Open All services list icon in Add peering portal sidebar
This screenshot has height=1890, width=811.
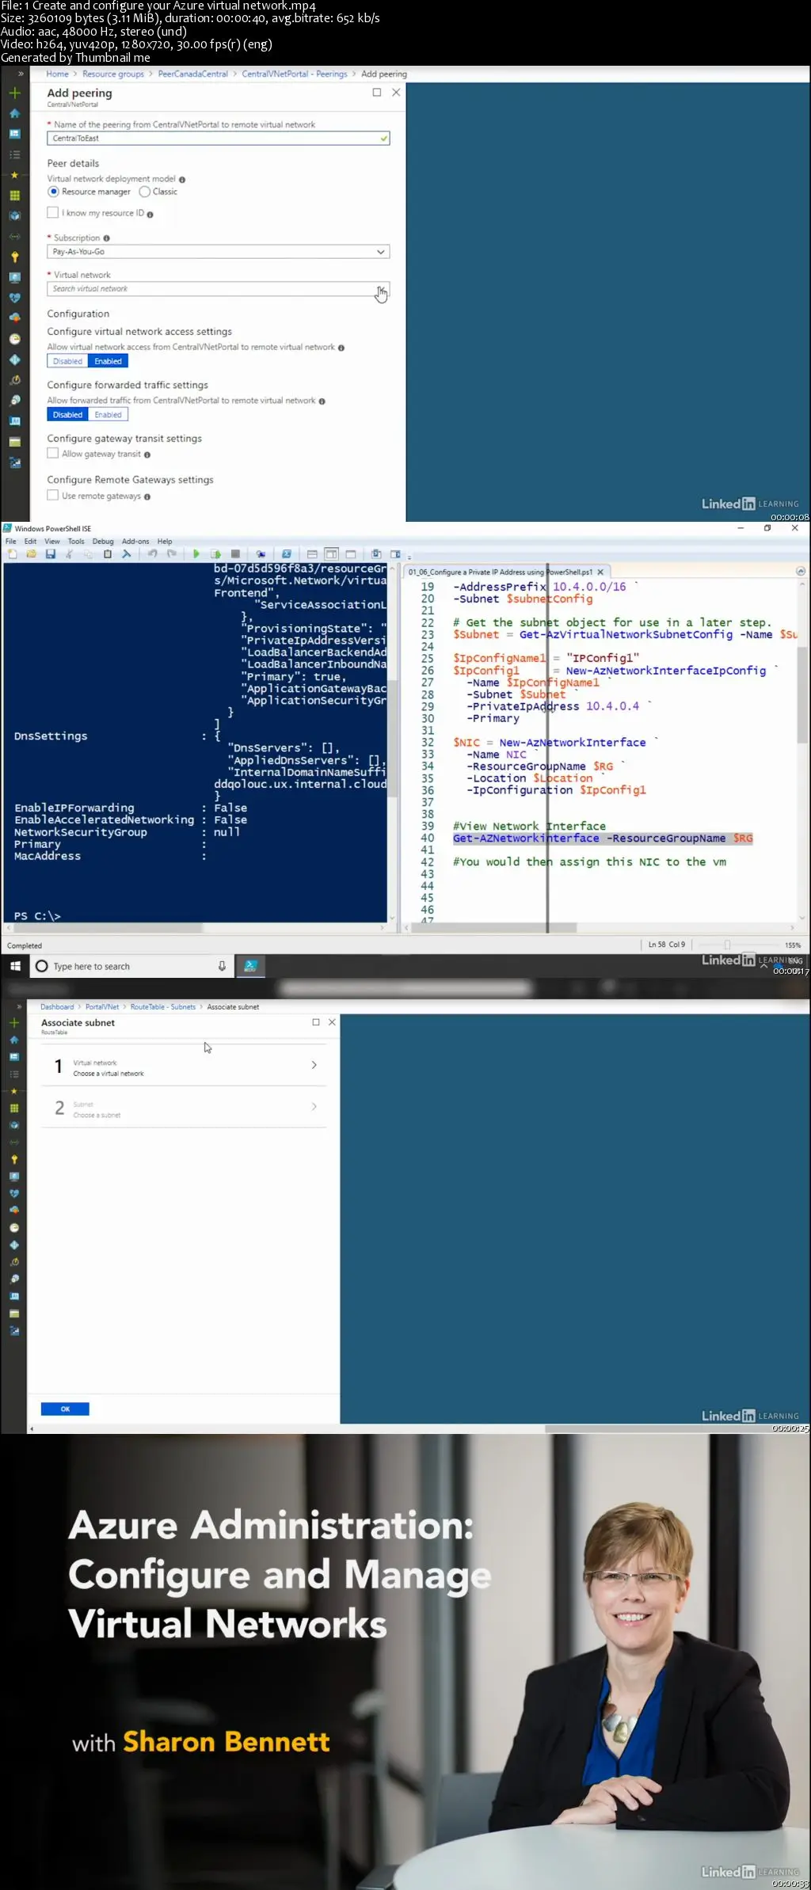[x=14, y=154]
